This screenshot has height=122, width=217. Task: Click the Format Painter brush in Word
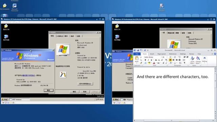coord(141,63)
